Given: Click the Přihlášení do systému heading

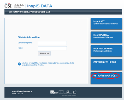Looking at the screenshot, I should tap(29, 37).
